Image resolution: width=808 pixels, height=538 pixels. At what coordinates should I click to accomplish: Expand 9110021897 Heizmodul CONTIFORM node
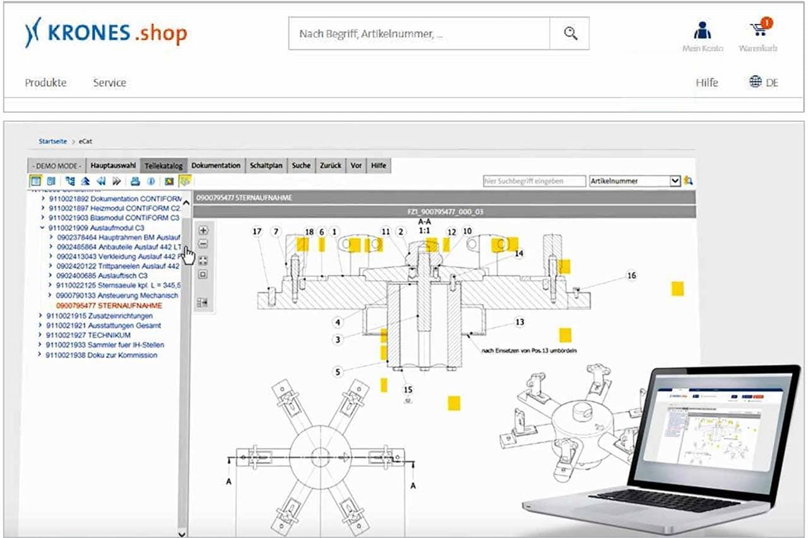pos(43,208)
